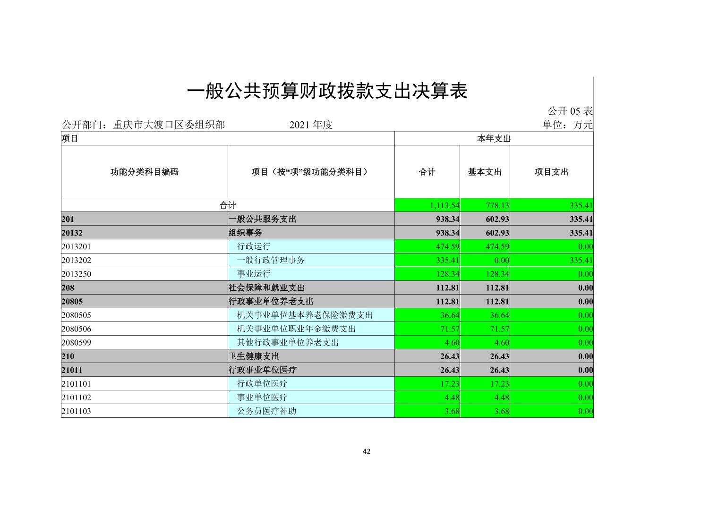Click the table title 一般公共预算财政拨款支出决算表
The height and width of the screenshot is (507, 718).
(x=327, y=91)
